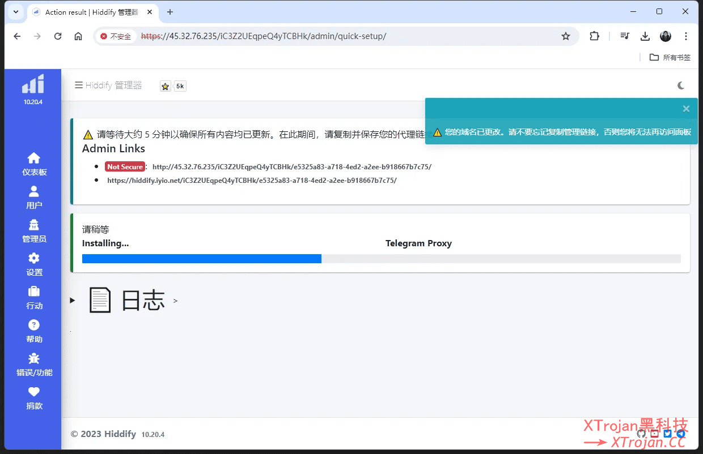The height and width of the screenshot is (454, 703).
Task: Open the Not Secure IP admin link
Action: pyautogui.click(x=292, y=167)
